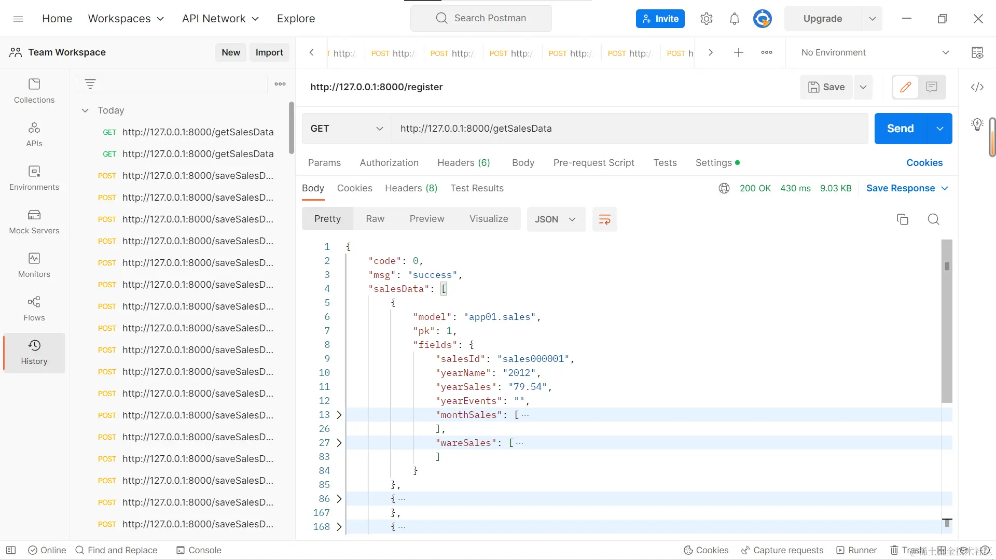
Task: Open the Mock Servers panel
Action: point(34,221)
